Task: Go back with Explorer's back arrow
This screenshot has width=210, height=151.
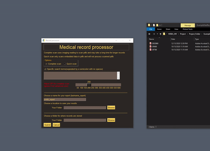Action: pyautogui.click(x=149, y=34)
